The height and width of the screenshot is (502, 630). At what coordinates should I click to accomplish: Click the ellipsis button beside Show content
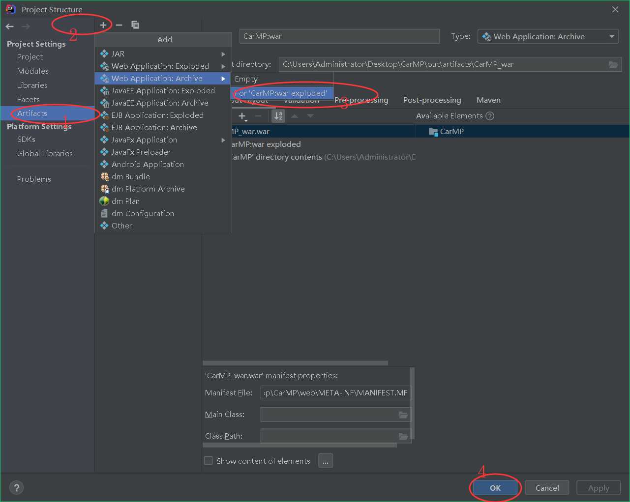tap(326, 461)
